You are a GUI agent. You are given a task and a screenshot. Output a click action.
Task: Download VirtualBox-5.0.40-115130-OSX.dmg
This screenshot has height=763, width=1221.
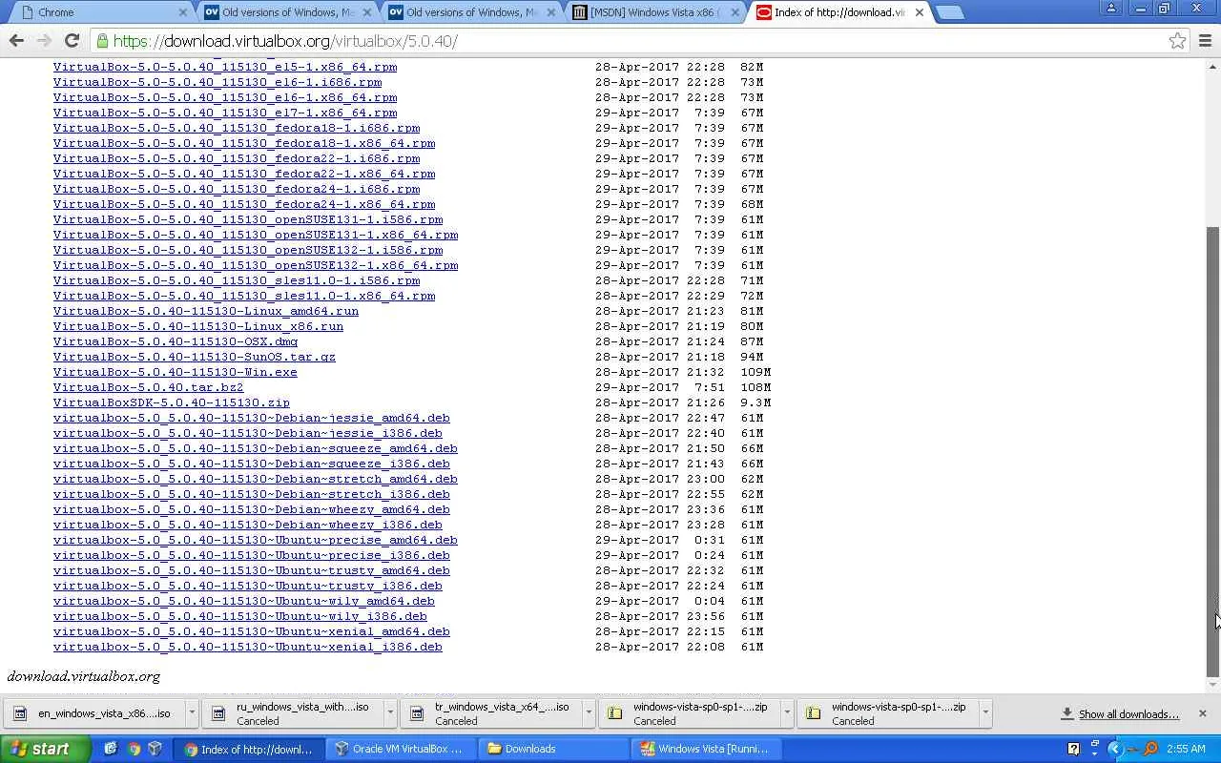[176, 341]
